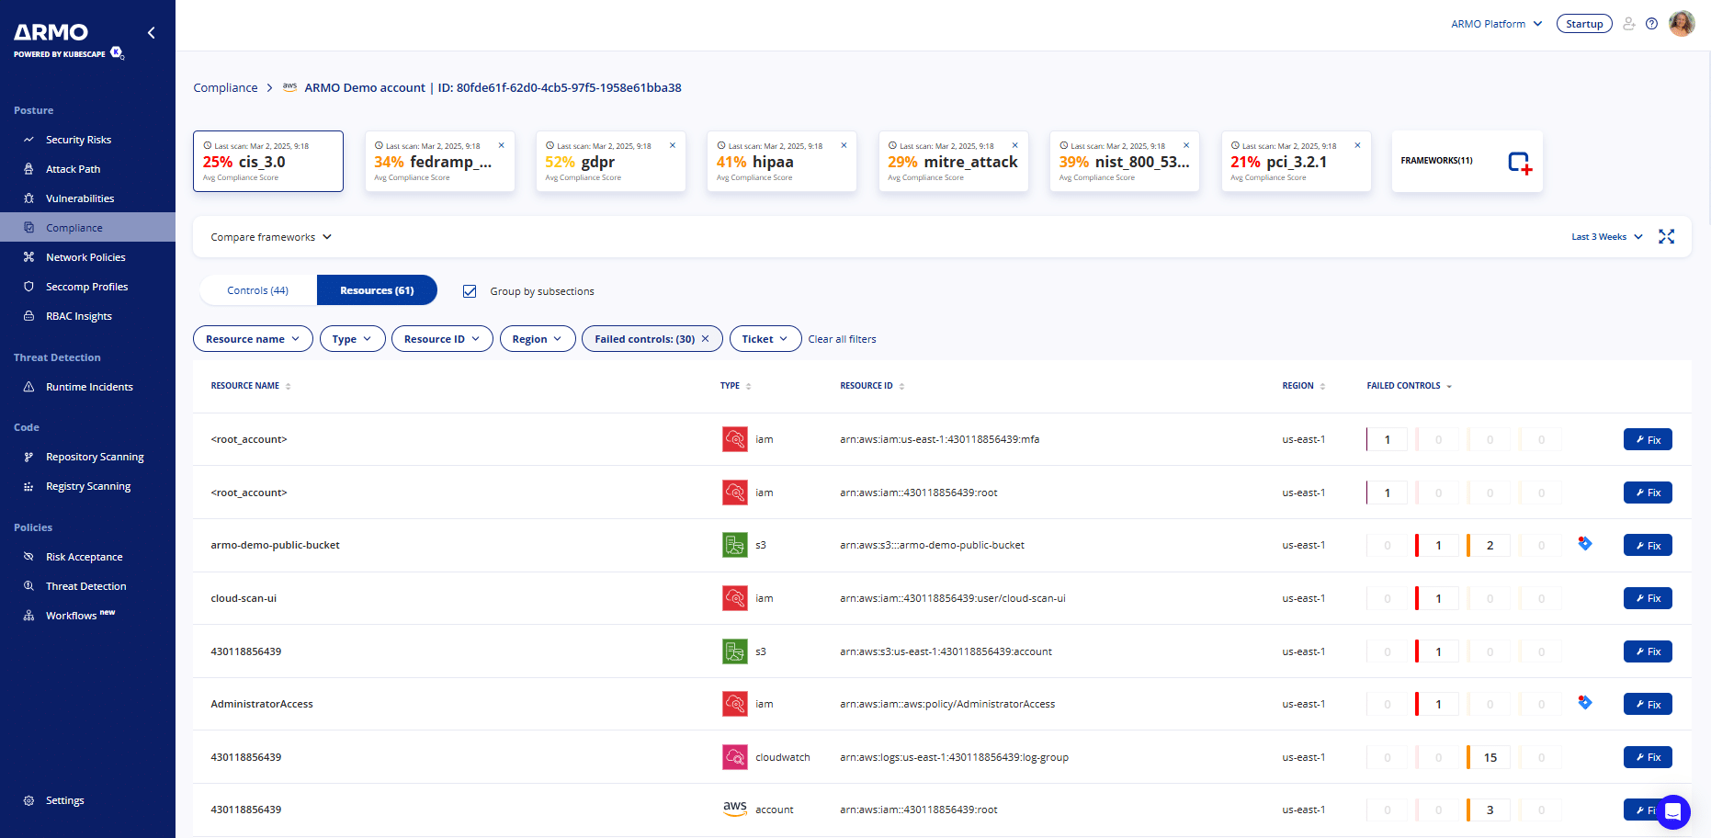This screenshot has height=838, width=1711.
Task: Close the hipaa framework card
Action: [844, 145]
